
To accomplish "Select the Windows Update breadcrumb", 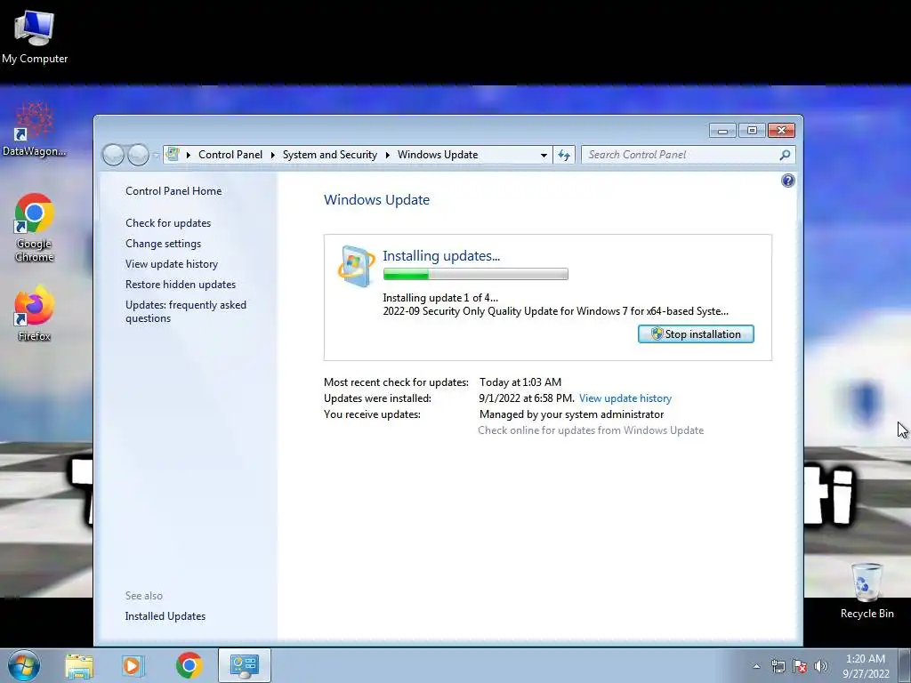I will [438, 155].
